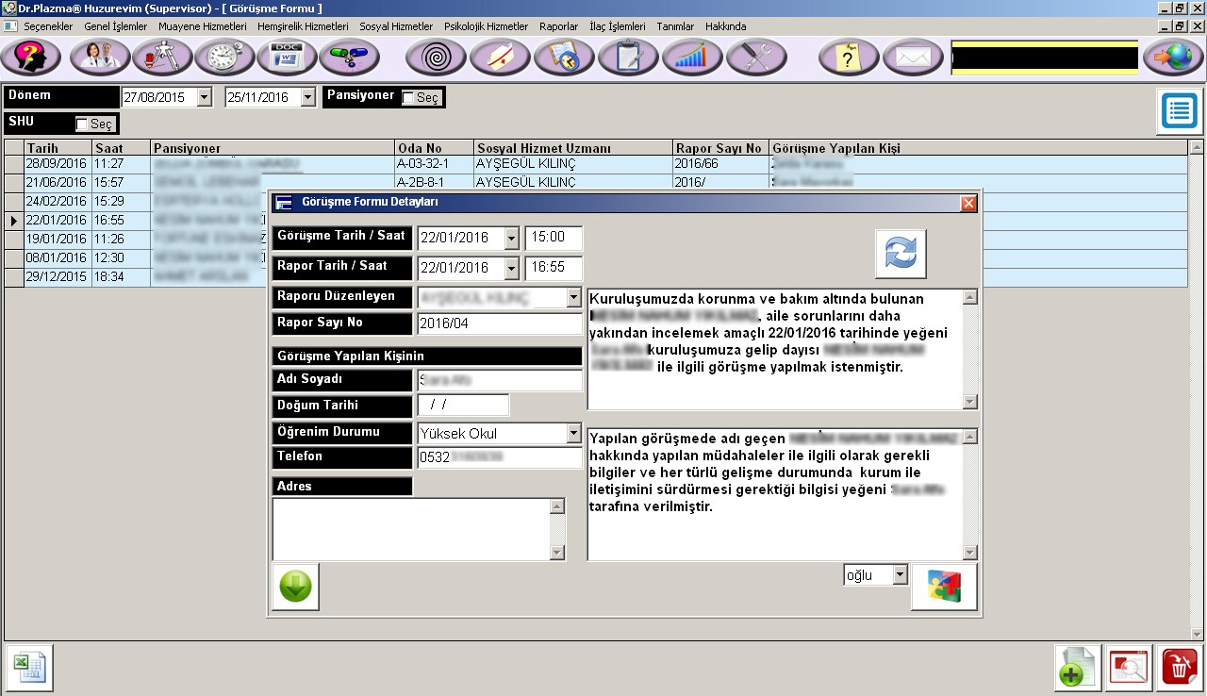Click the Telefon number field

pyautogui.click(x=500, y=457)
